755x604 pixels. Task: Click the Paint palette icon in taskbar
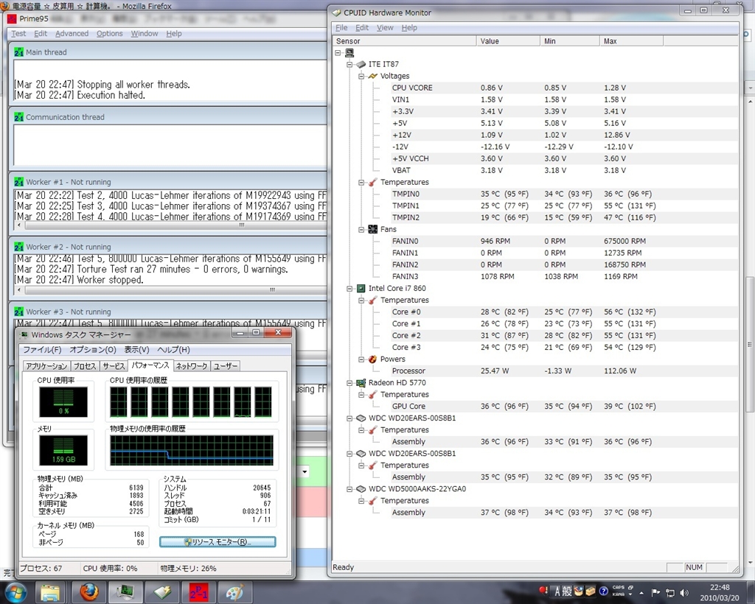point(234,591)
